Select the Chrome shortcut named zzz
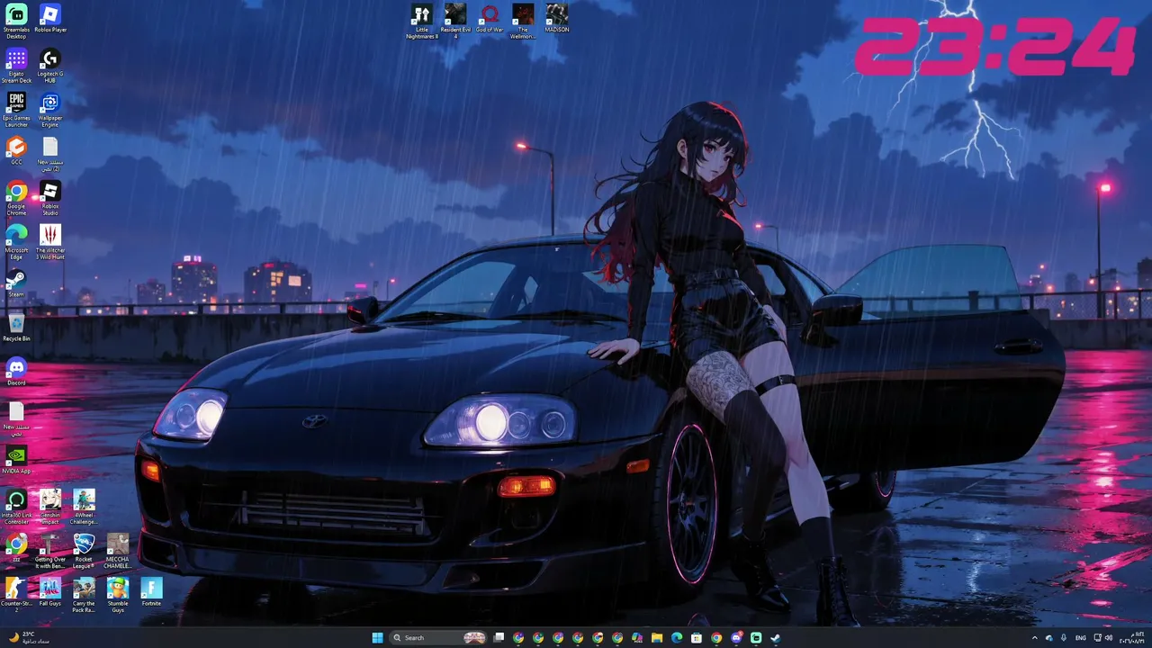The height and width of the screenshot is (648, 1152). [16, 548]
